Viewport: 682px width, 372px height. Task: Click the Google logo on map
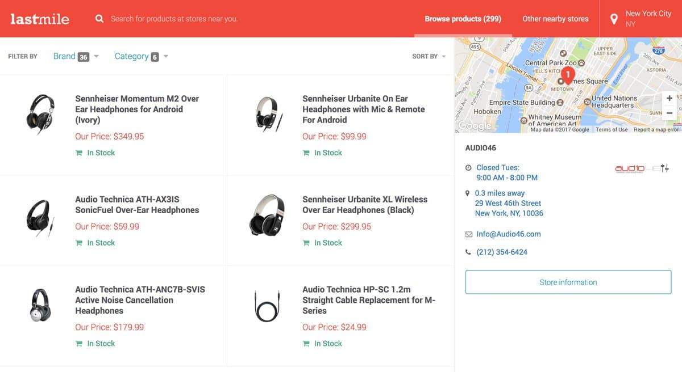click(474, 126)
